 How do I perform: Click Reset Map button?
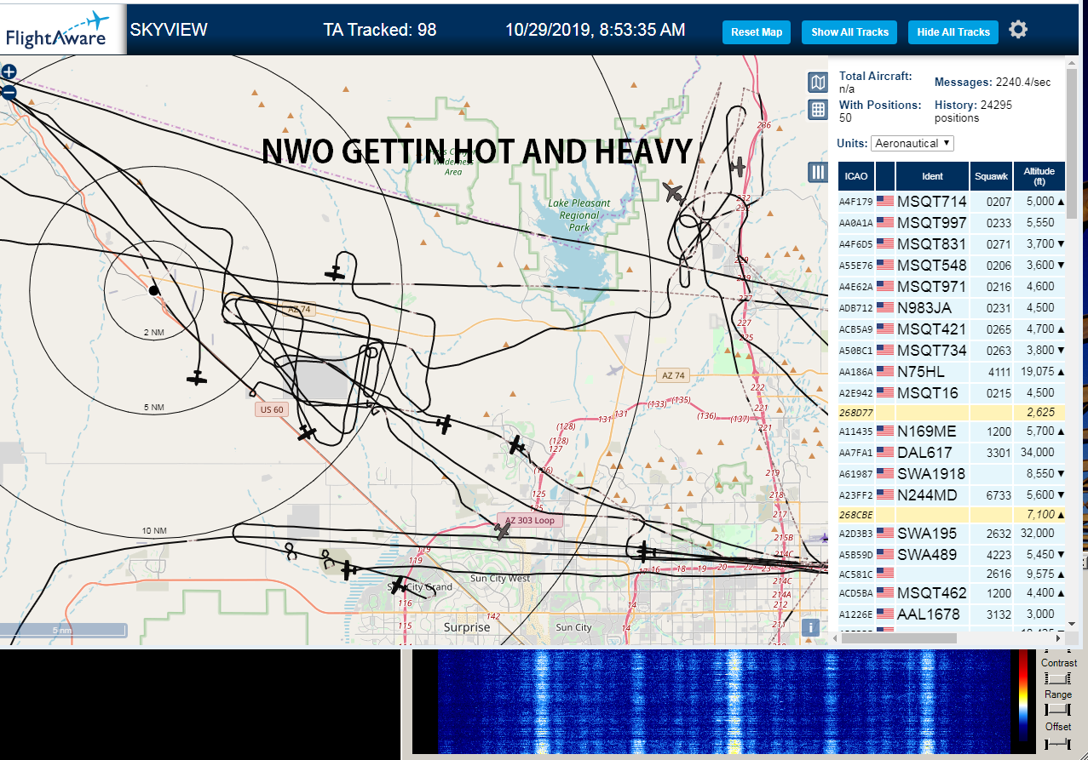point(757,32)
